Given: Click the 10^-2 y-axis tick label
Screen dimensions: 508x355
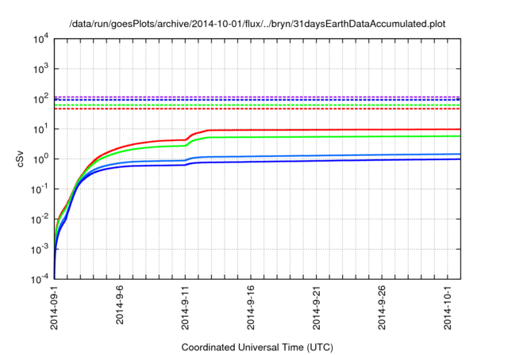Looking at the screenshot, I should coord(40,219).
